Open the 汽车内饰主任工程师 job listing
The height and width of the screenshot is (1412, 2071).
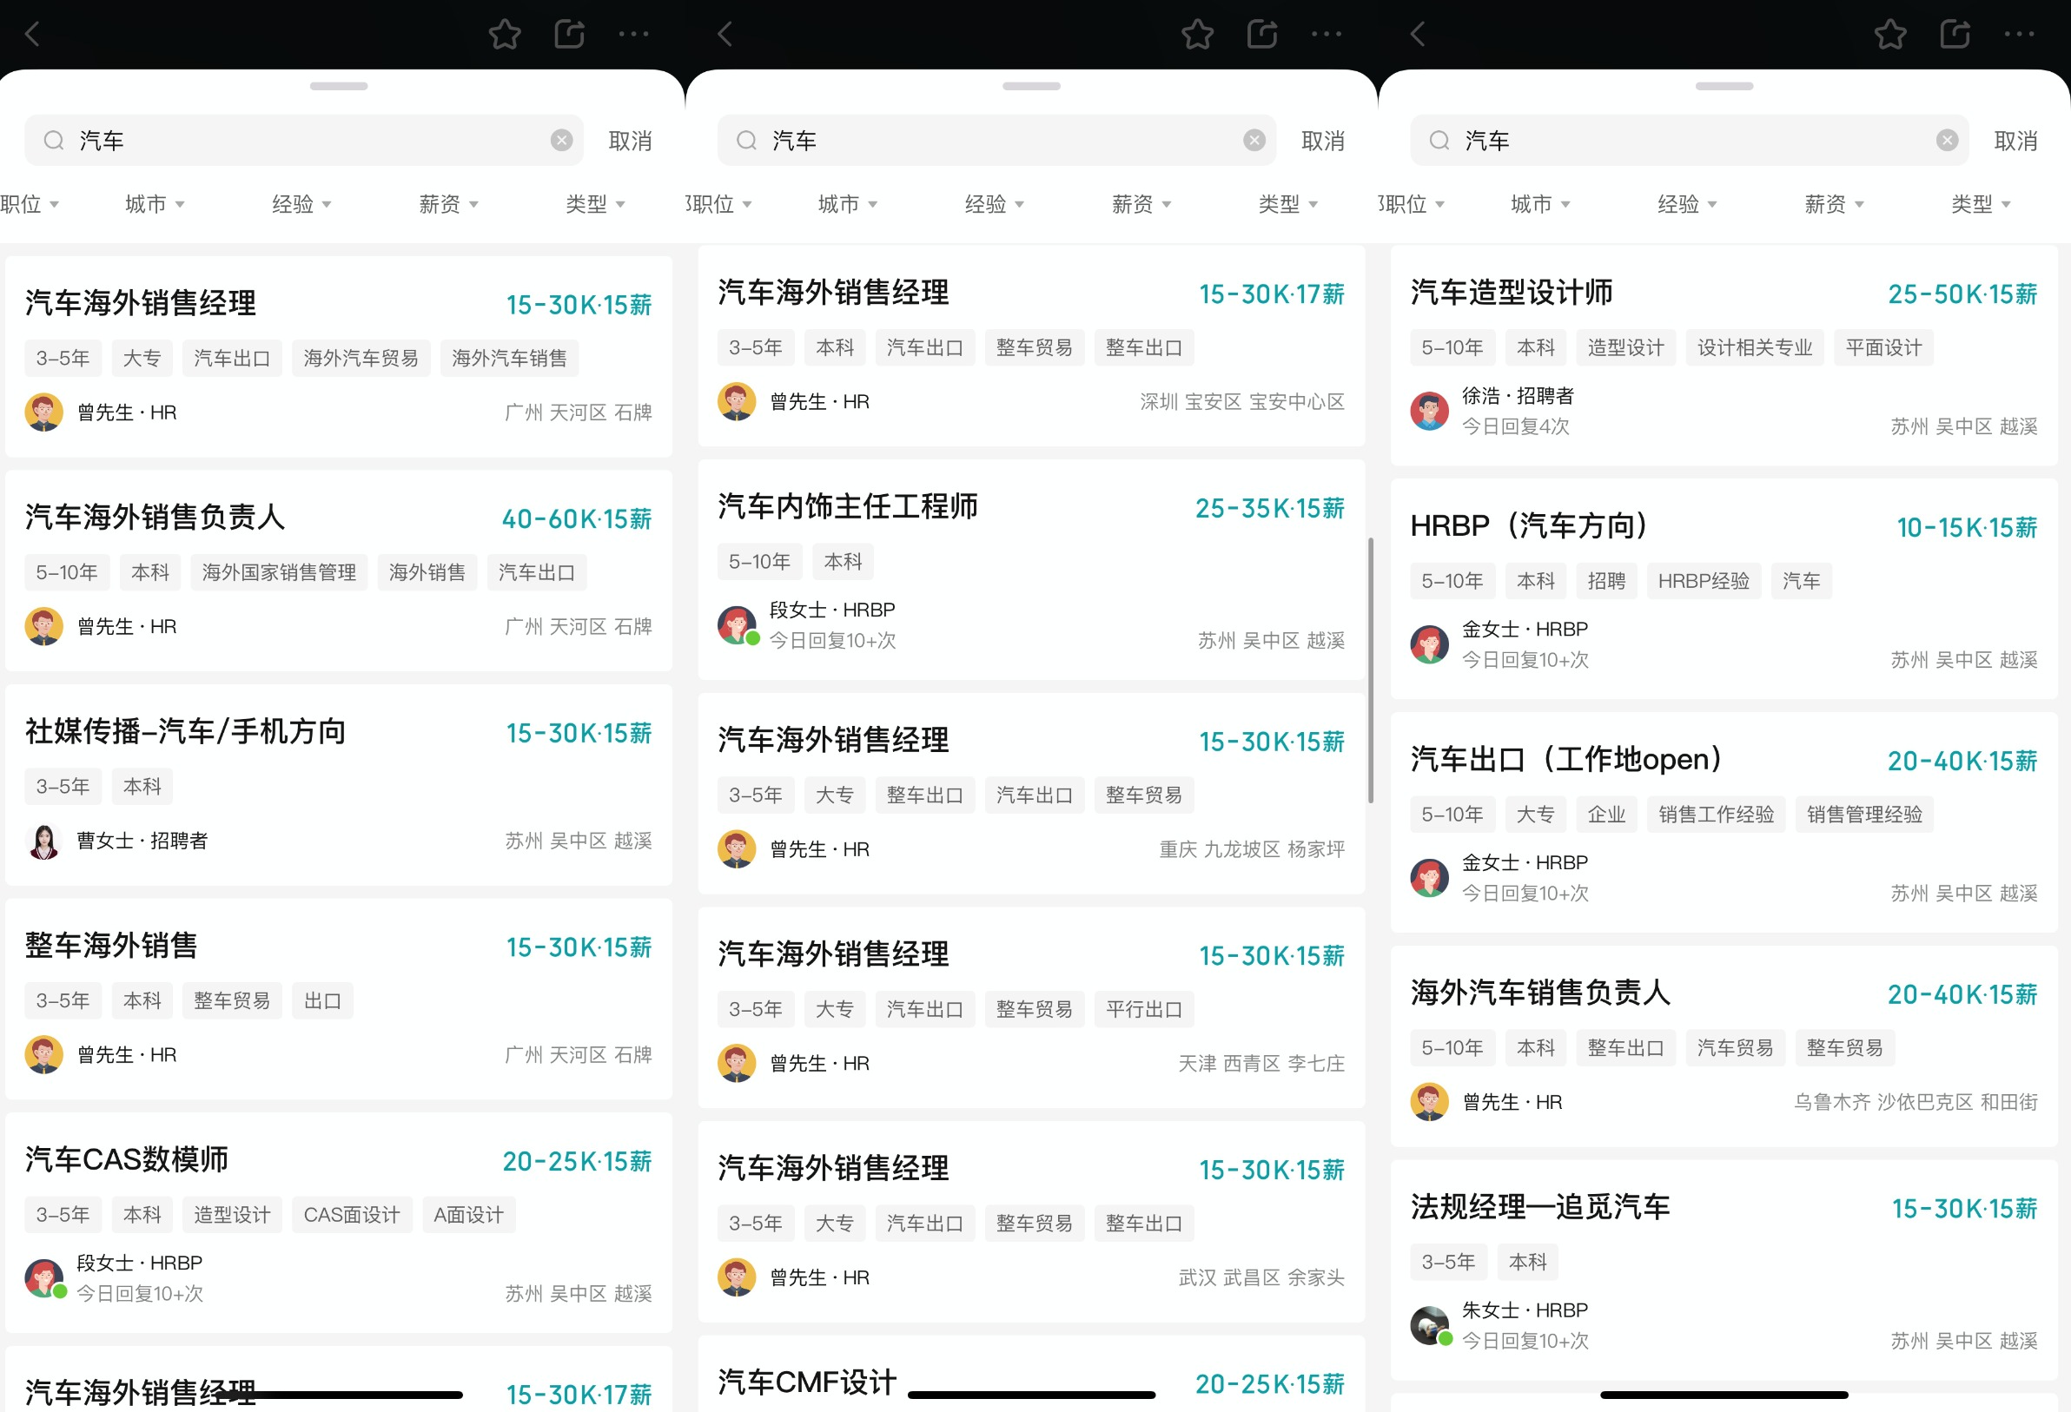(1031, 571)
